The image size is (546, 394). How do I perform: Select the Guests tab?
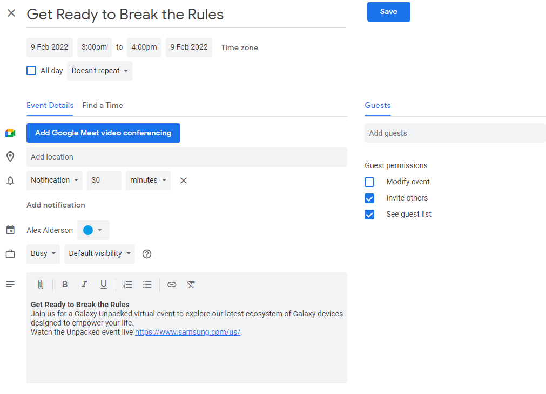[x=378, y=105]
